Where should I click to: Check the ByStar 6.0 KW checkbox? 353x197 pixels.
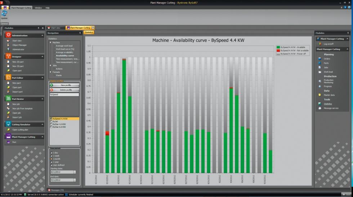click(x=51, y=127)
